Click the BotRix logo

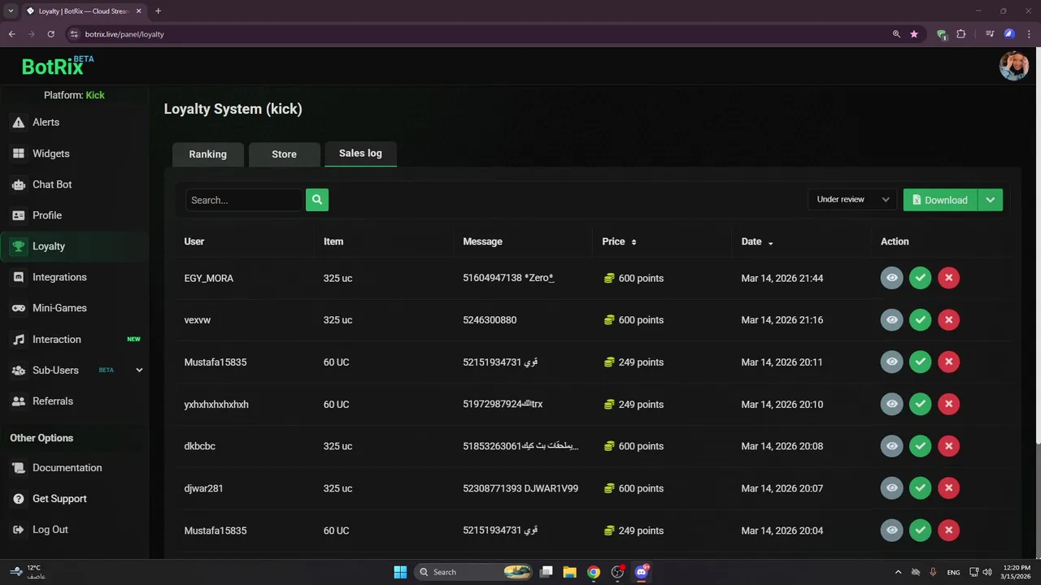coord(57,66)
